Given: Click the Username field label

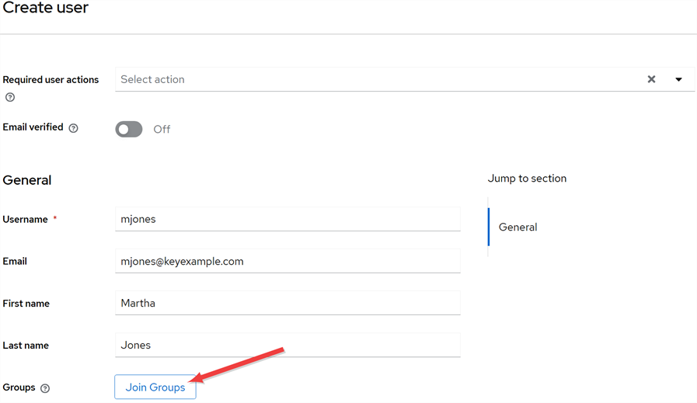Looking at the screenshot, I should coord(26,220).
